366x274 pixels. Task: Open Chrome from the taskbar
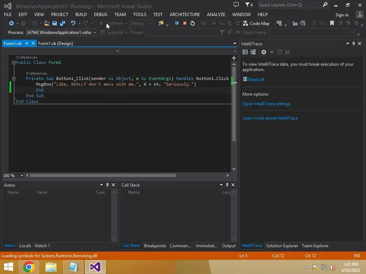tap(29, 267)
